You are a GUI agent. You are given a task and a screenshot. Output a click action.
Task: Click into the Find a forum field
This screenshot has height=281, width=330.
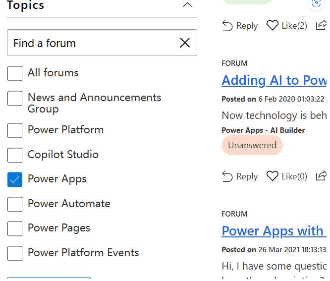click(x=102, y=43)
